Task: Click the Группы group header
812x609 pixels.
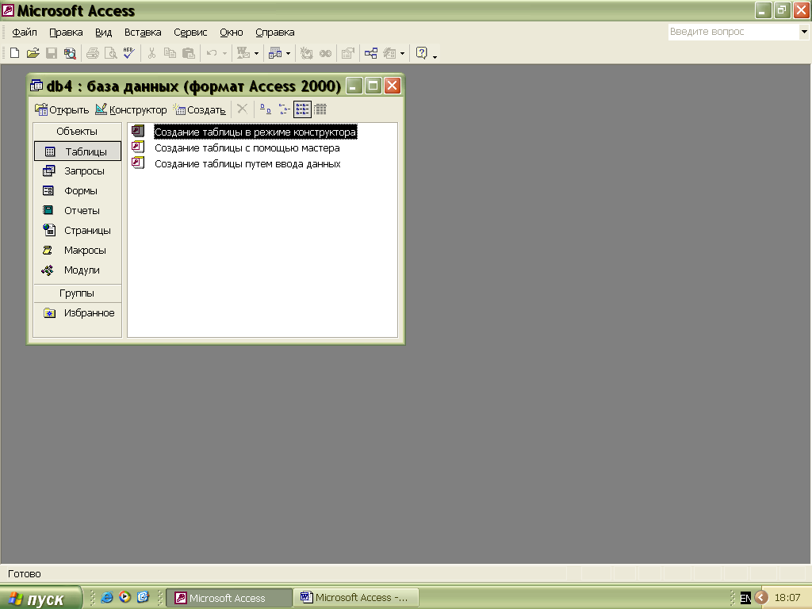Action: click(x=77, y=293)
